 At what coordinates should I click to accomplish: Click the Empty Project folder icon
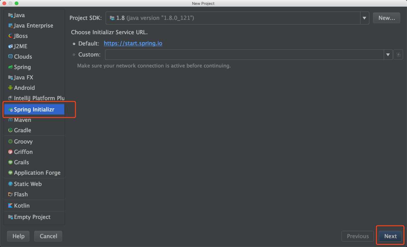pyautogui.click(x=11, y=217)
